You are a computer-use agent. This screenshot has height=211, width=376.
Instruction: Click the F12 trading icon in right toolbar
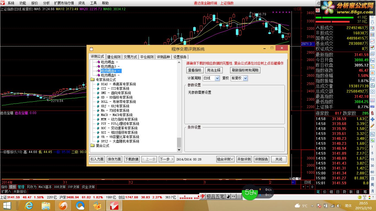[372, 79]
